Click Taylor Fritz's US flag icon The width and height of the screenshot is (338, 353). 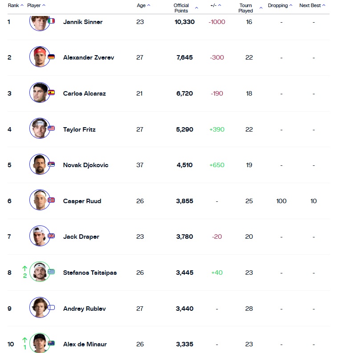pyautogui.click(x=51, y=128)
